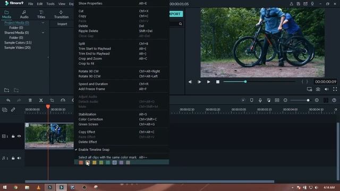Toggle lock on video track 1
This screenshot has height=191, width=340.
coord(13,136)
